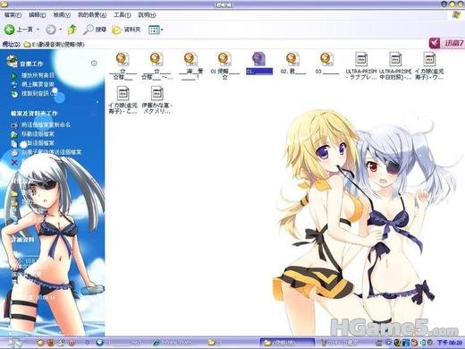The height and width of the screenshot is (349, 465).
Task: Click the 複製這個檔案 copy file link
Action: 38,143
